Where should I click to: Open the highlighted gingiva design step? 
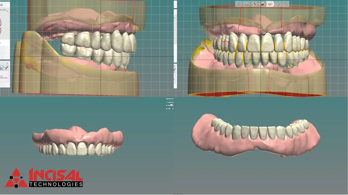[x=269, y=4]
